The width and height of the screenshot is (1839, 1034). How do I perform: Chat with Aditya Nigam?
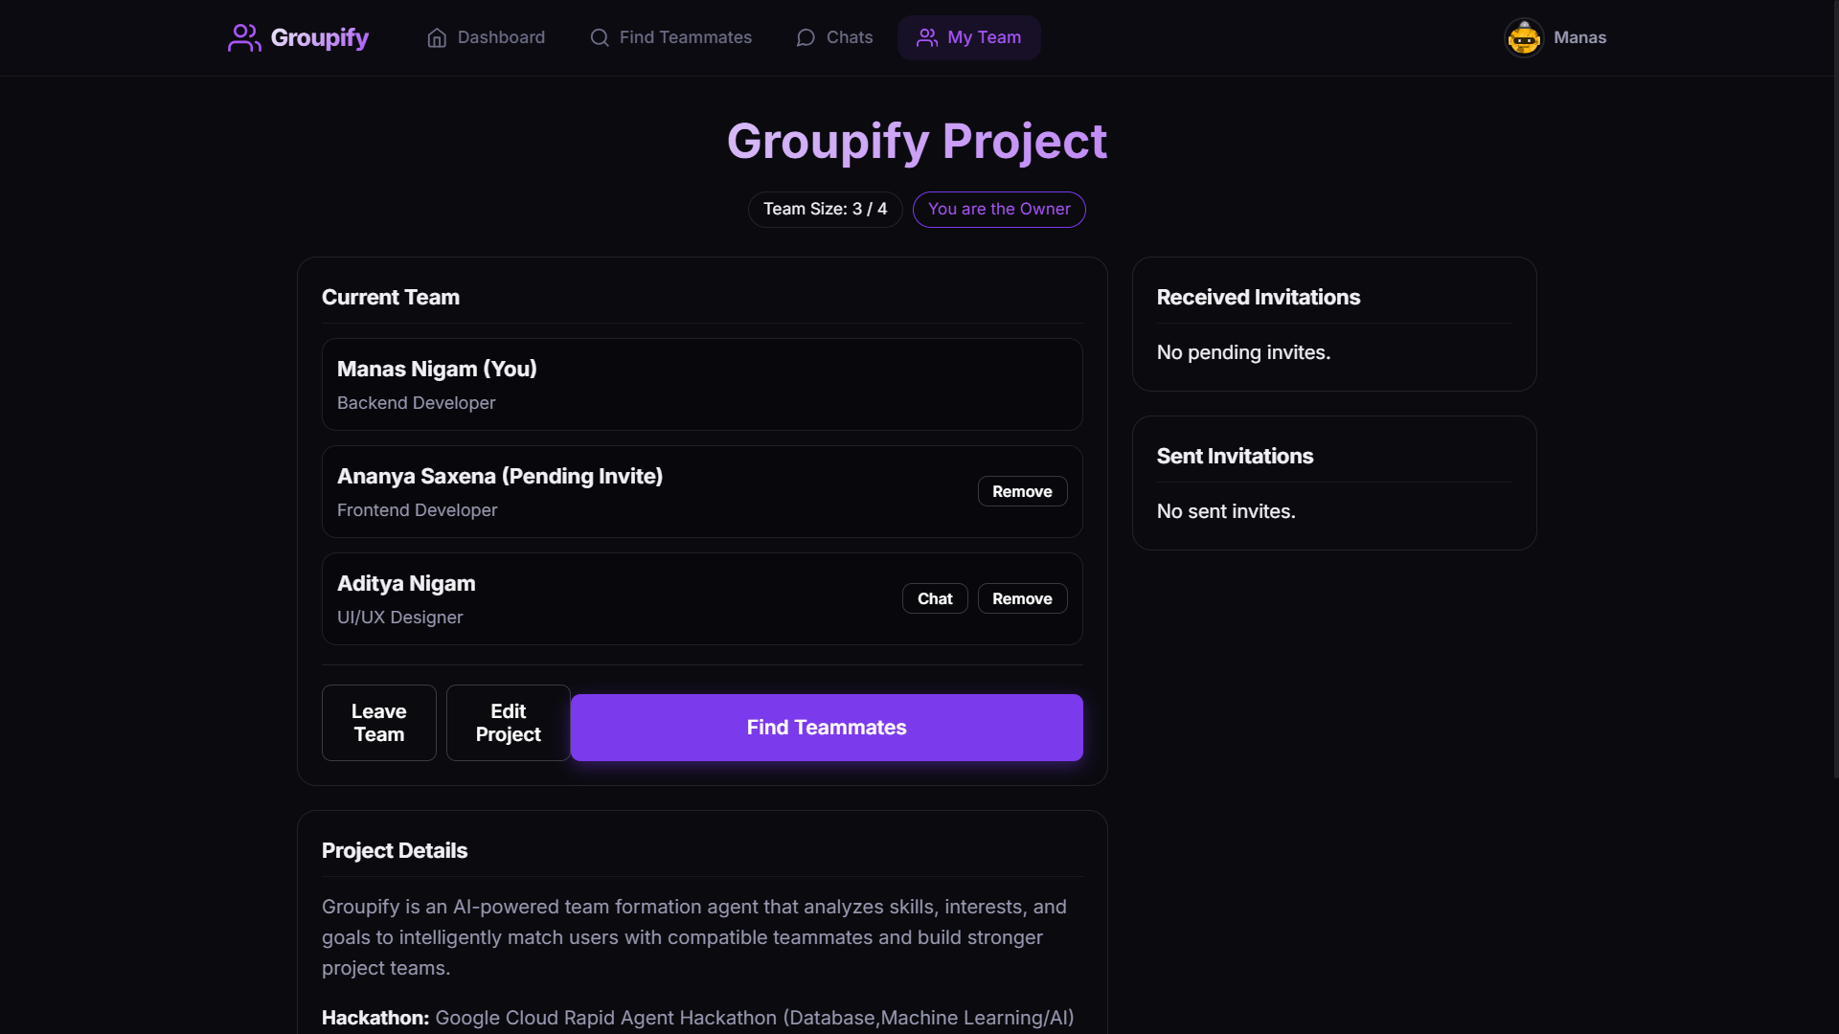(x=935, y=598)
